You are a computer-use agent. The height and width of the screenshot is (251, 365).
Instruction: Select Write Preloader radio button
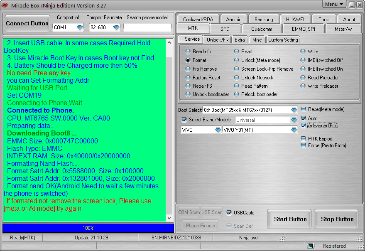[x=303, y=86]
